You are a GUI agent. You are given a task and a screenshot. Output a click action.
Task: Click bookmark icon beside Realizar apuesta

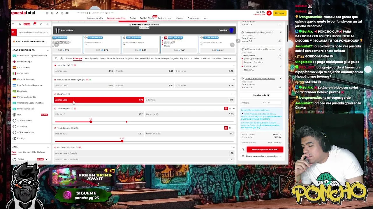click(x=242, y=149)
